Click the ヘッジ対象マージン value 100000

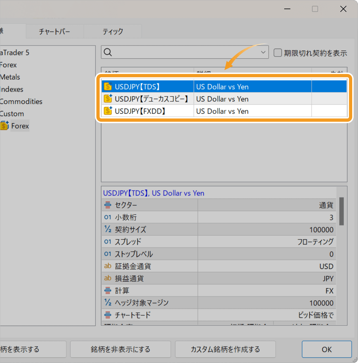pos(321,303)
